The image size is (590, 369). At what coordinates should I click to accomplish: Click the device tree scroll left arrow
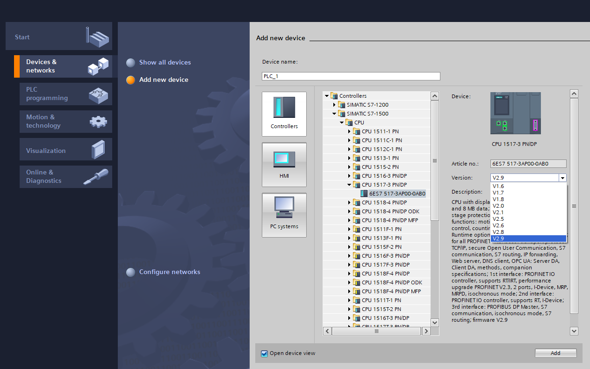[x=327, y=331]
